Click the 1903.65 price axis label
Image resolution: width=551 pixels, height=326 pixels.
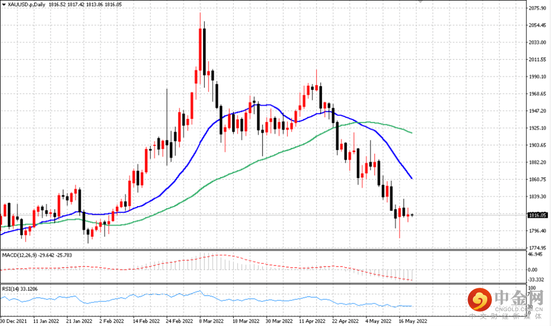click(x=538, y=145)
